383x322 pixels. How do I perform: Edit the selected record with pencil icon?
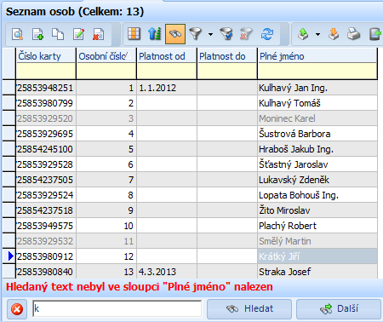click(78, 34)
